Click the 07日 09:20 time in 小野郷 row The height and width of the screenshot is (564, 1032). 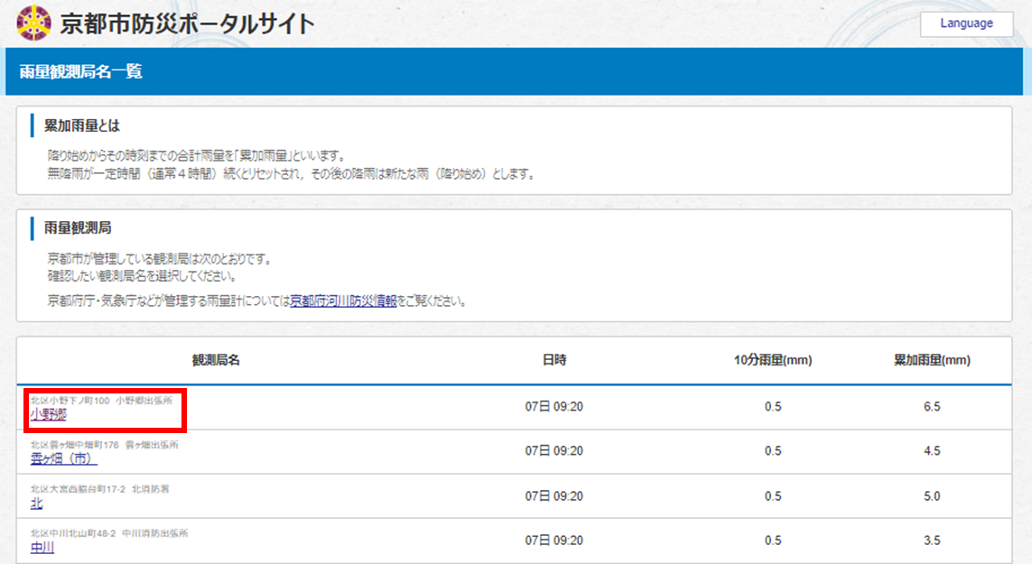pyautogui.click(x=554, y=407)
